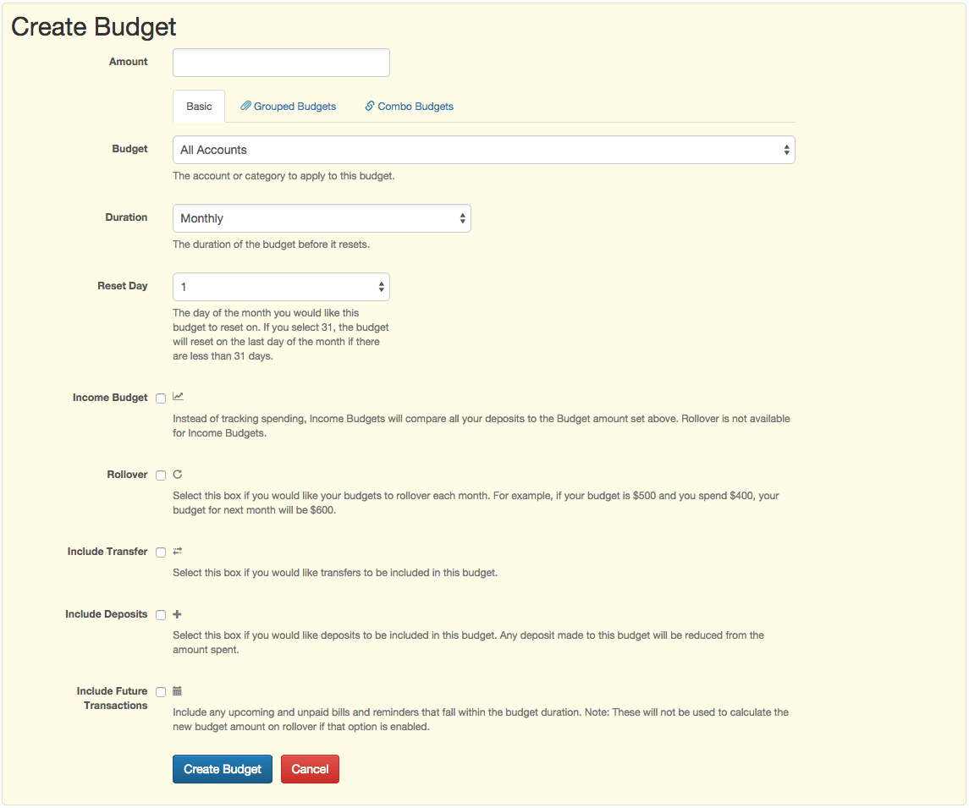Expand the Duration Monthly dropdown
The height and width of the screenshot is (808, 969).
point(322,218)
